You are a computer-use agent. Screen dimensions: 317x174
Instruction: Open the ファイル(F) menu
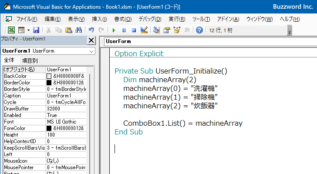coord(27,19)
